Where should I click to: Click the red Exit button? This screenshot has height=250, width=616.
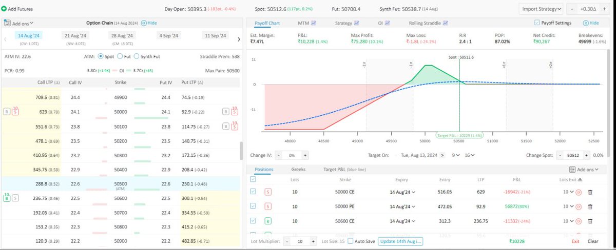pos(575,241)
